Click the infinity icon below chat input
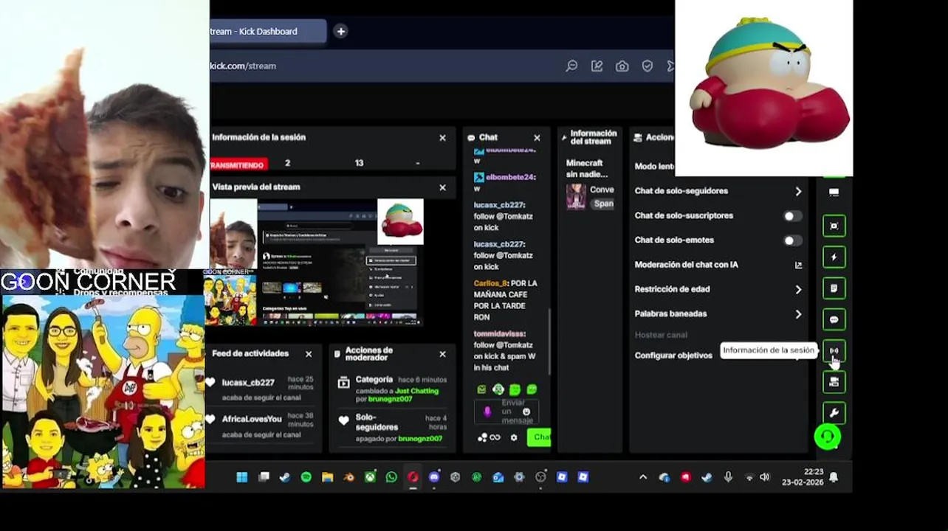The height and width of the screenshot is (531, 948). point(495,437)
